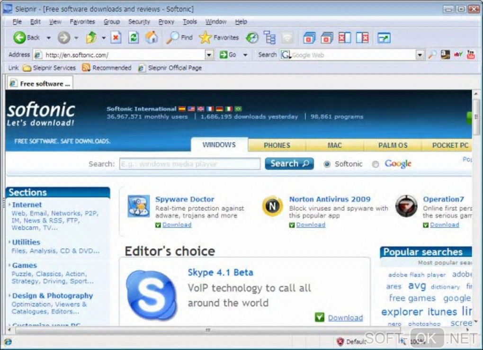Open the Favorites menu
Viewport: 483px width, 350px height.
click(82, 22)
